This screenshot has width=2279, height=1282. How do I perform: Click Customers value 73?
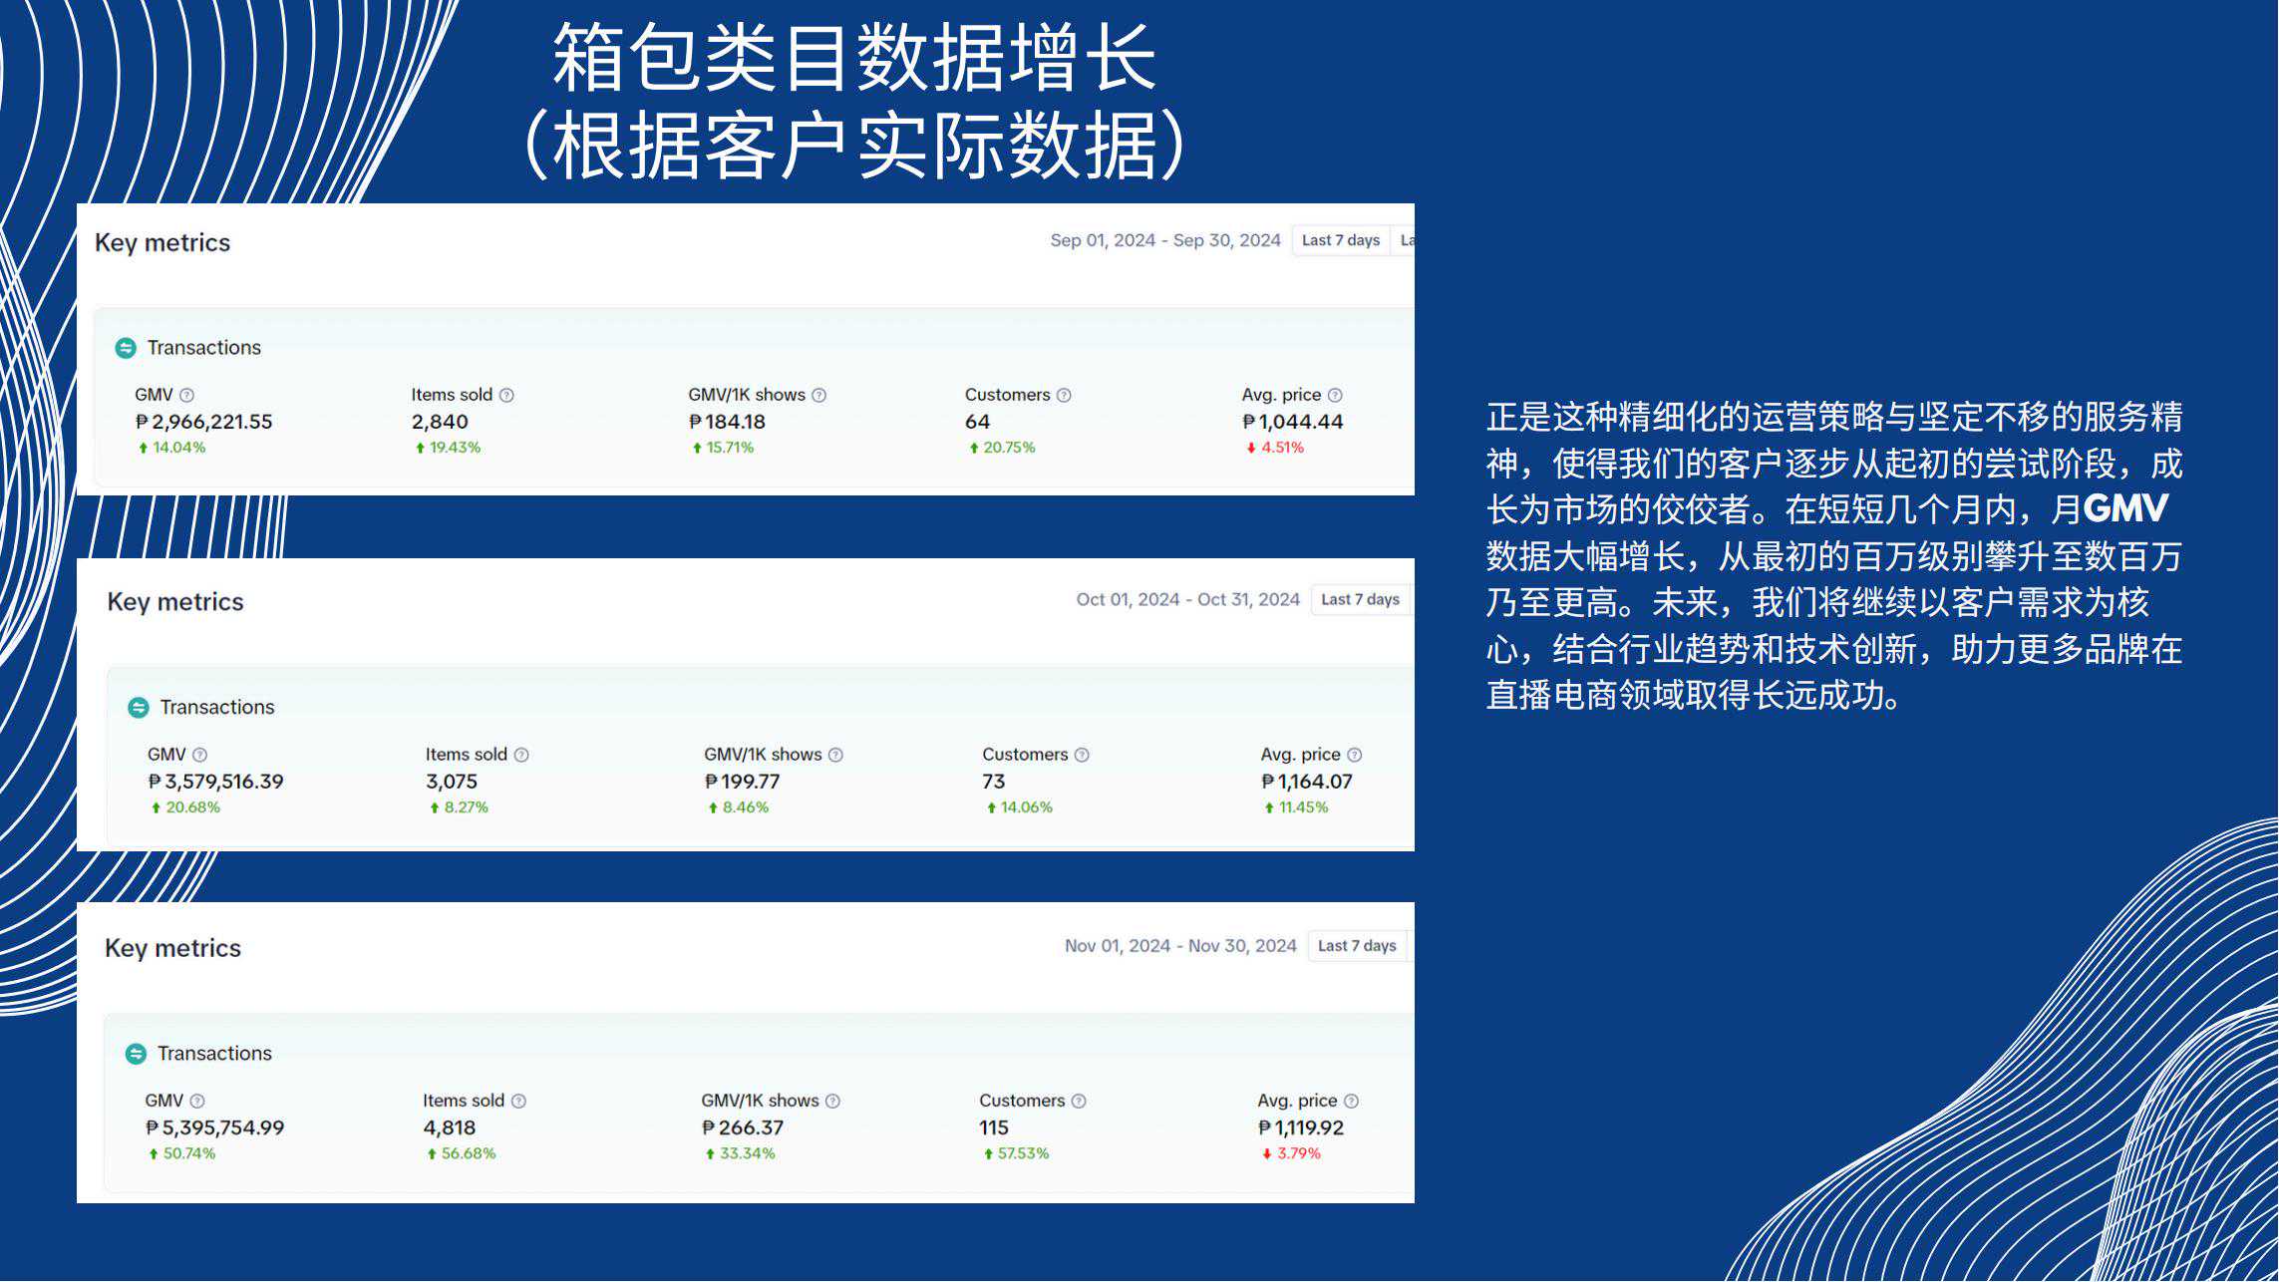[994, 783]
